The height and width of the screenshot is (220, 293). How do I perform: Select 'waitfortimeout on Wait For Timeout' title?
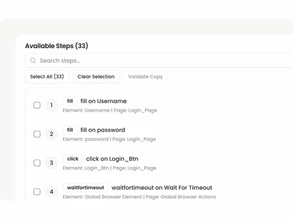point(162,188)
